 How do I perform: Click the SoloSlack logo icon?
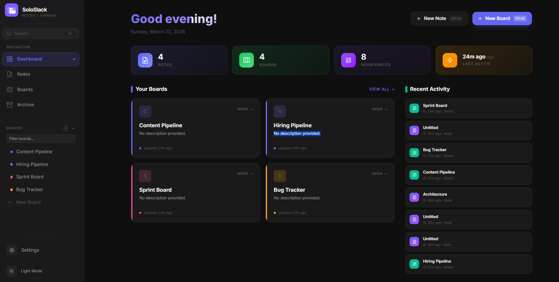point(11,10)
